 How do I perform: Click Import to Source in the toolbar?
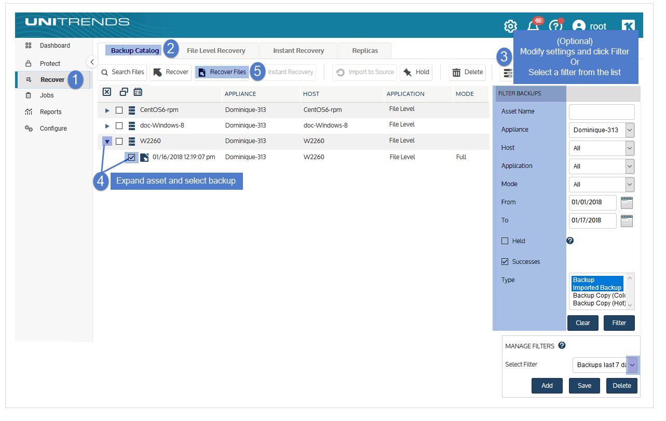[x=365, y=72]
